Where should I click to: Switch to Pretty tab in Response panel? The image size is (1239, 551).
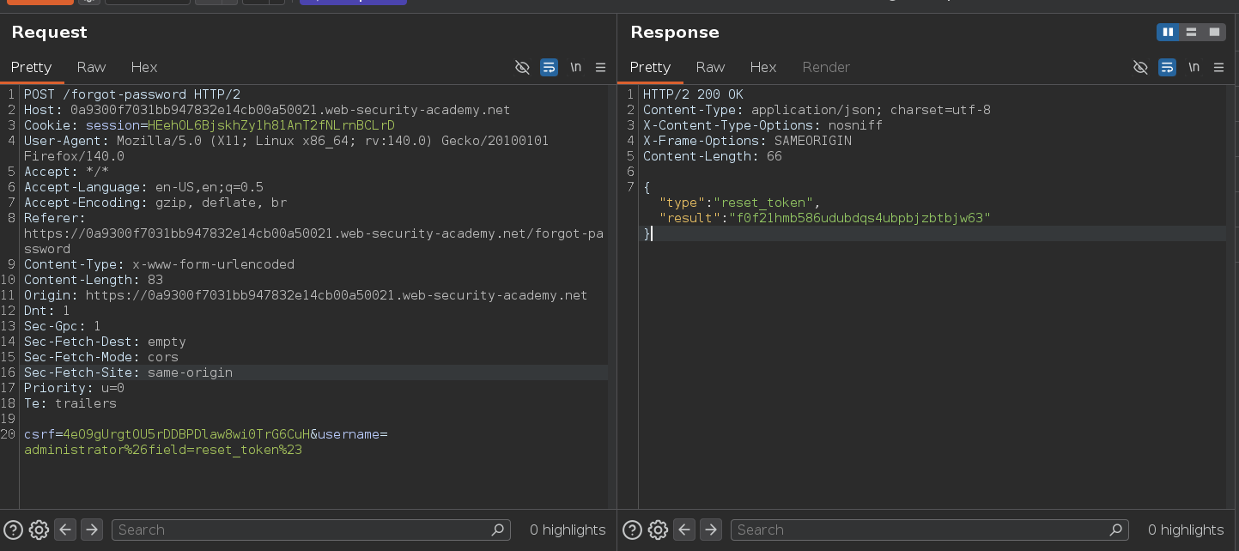[x=650, y=67]
